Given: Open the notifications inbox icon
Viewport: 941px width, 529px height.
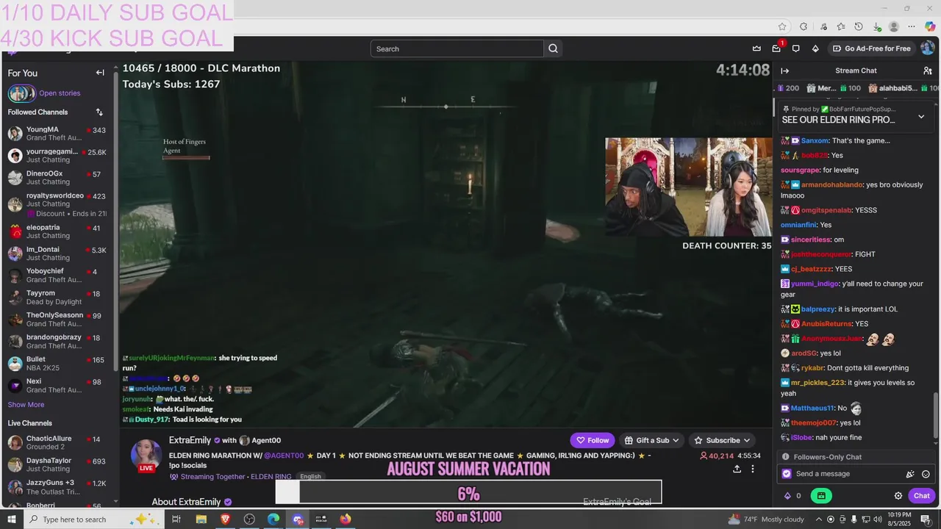Looking at the screenshot, I should (776, 48).
